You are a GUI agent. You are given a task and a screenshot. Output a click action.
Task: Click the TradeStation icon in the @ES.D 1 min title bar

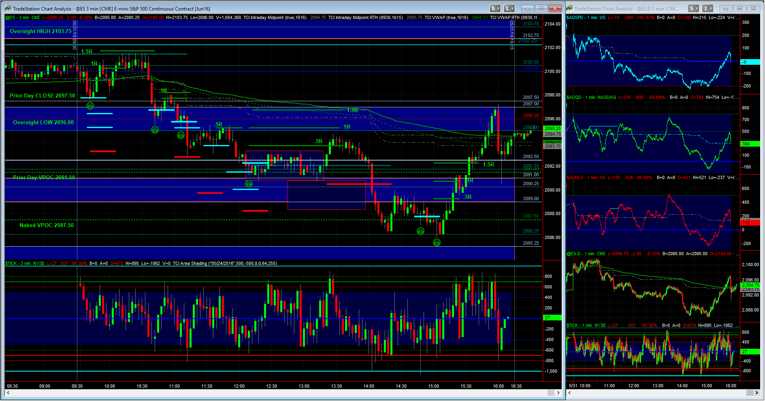point(569,9)
